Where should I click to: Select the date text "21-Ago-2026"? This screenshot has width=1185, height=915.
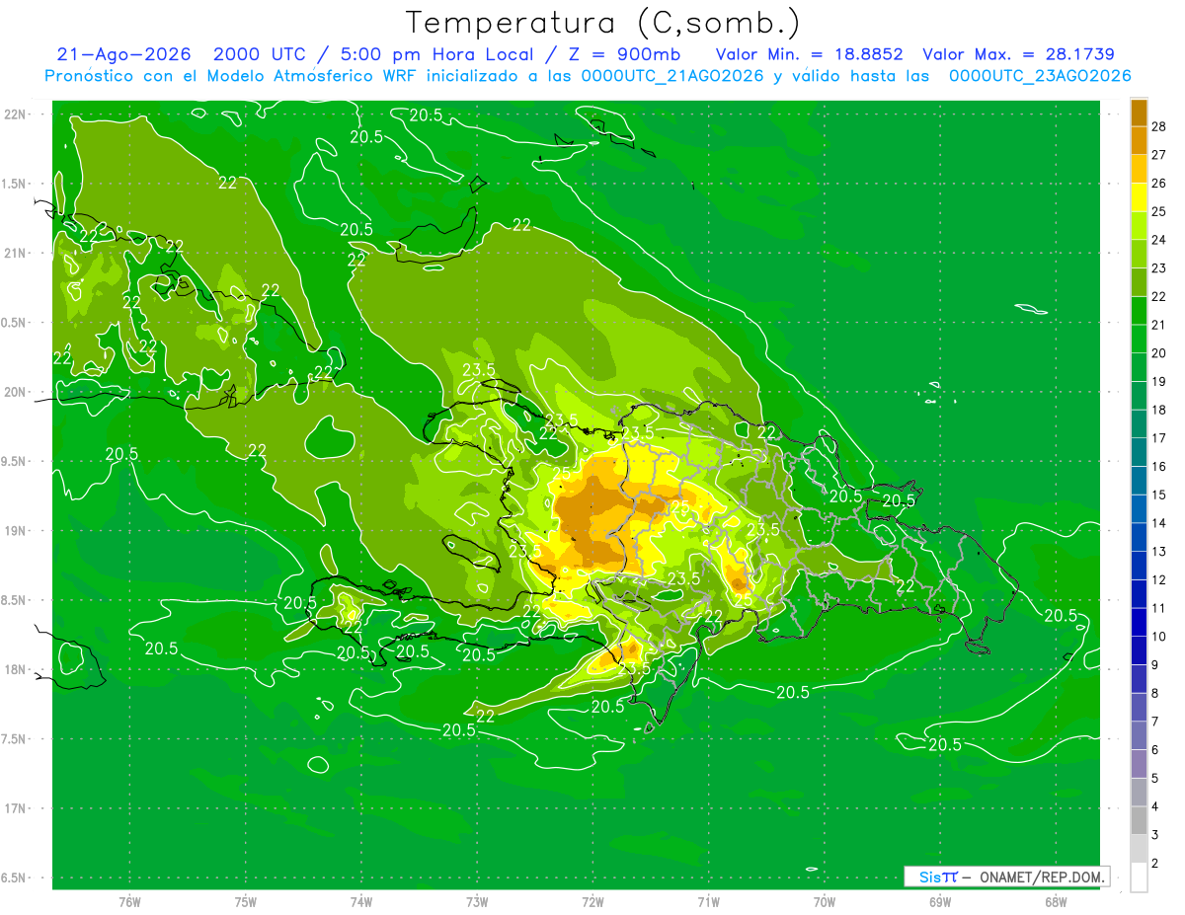124,54
